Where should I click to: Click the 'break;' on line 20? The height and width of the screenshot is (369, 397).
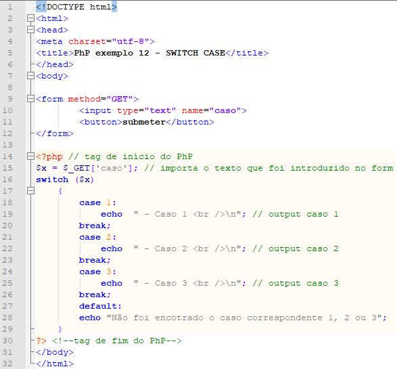[x=95, y=225]
